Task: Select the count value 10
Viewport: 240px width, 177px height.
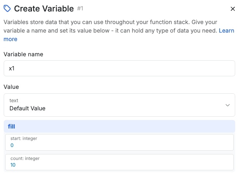Action: [x=13, y=165]
